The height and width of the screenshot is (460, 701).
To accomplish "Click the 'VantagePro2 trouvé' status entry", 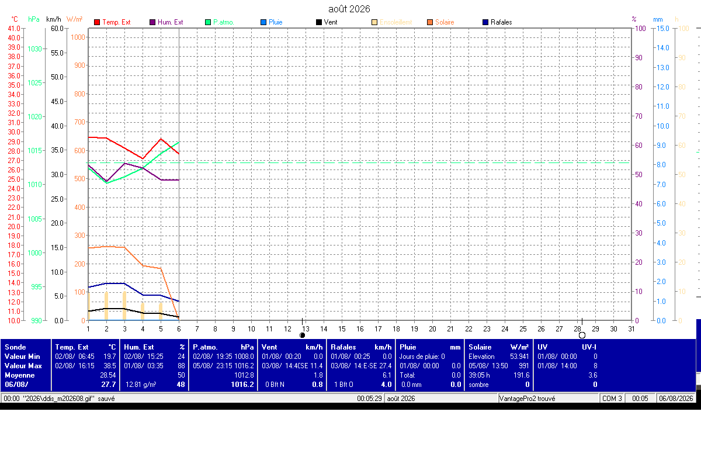I will [528, 399].
